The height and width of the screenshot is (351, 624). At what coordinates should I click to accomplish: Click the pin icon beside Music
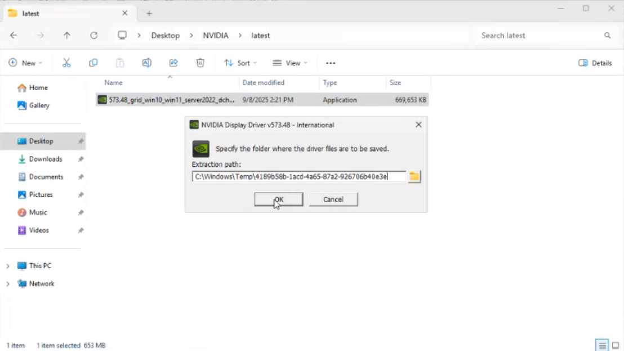pyautogui.click(x=81, y=212)
